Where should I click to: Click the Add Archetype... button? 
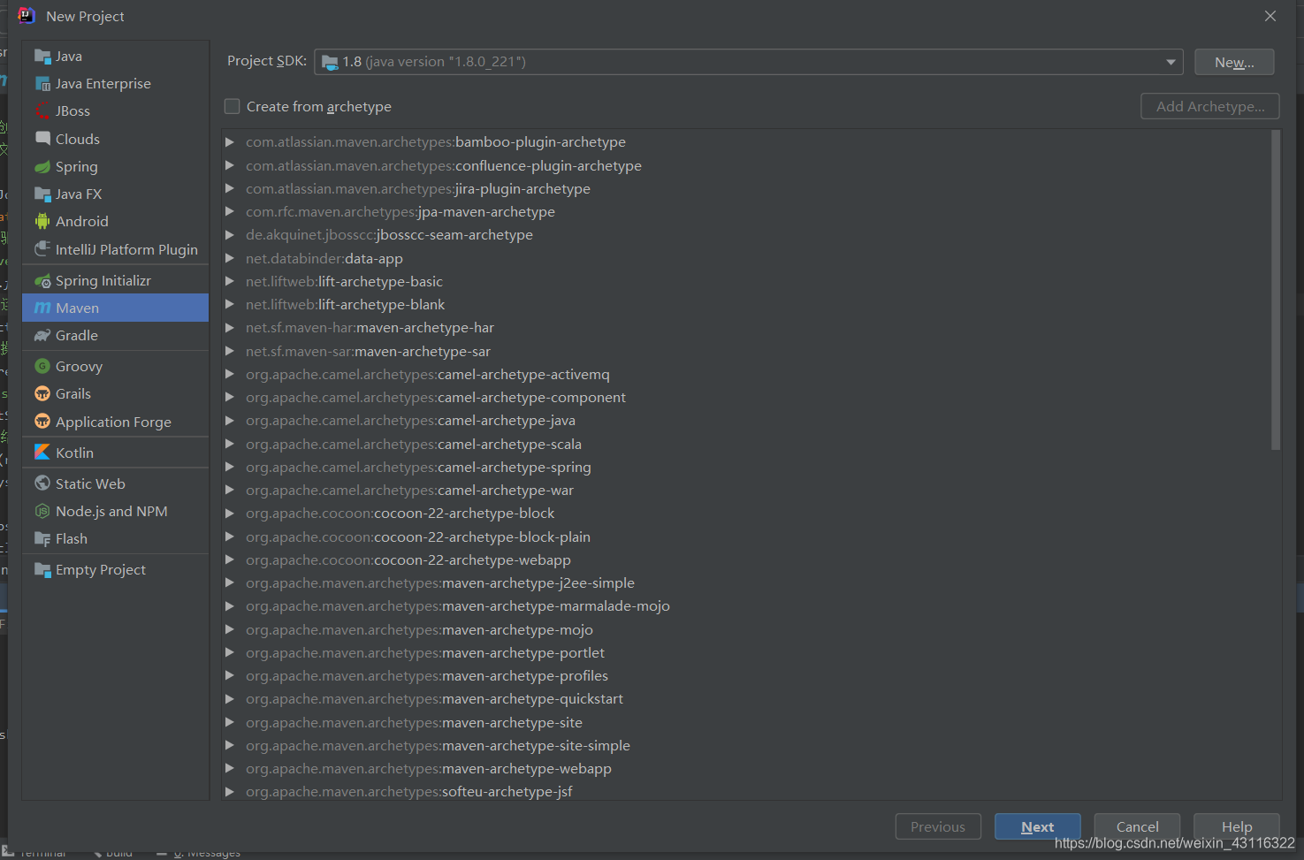point(1210,107)
